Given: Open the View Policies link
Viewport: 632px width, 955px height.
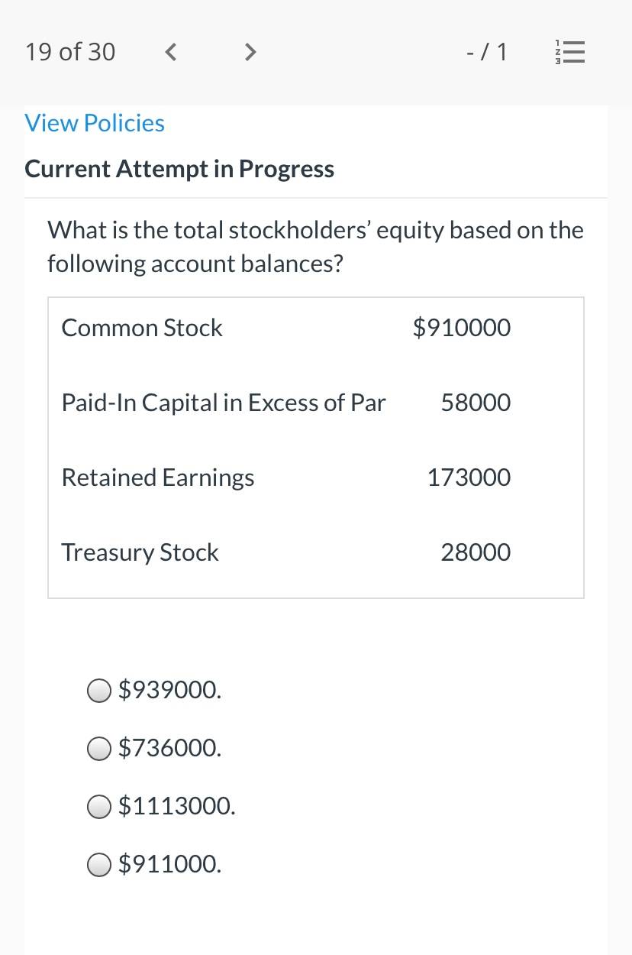Looking at the screenshot, I should [x=95, y=123].
